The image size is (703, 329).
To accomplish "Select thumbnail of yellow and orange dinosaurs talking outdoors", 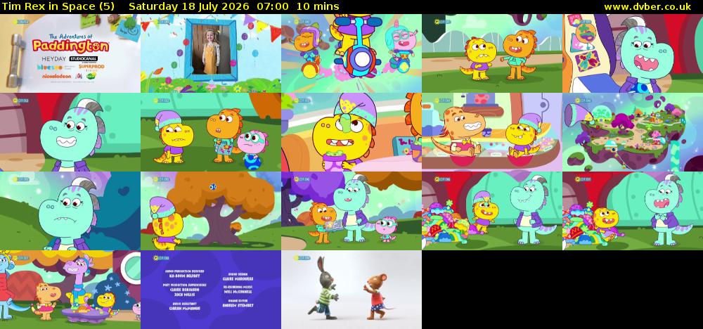I will click(492, 53).
